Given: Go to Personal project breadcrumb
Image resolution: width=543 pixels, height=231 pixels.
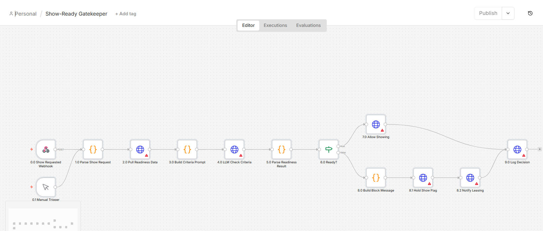Looking at the screenshot, I should [26, 14].
